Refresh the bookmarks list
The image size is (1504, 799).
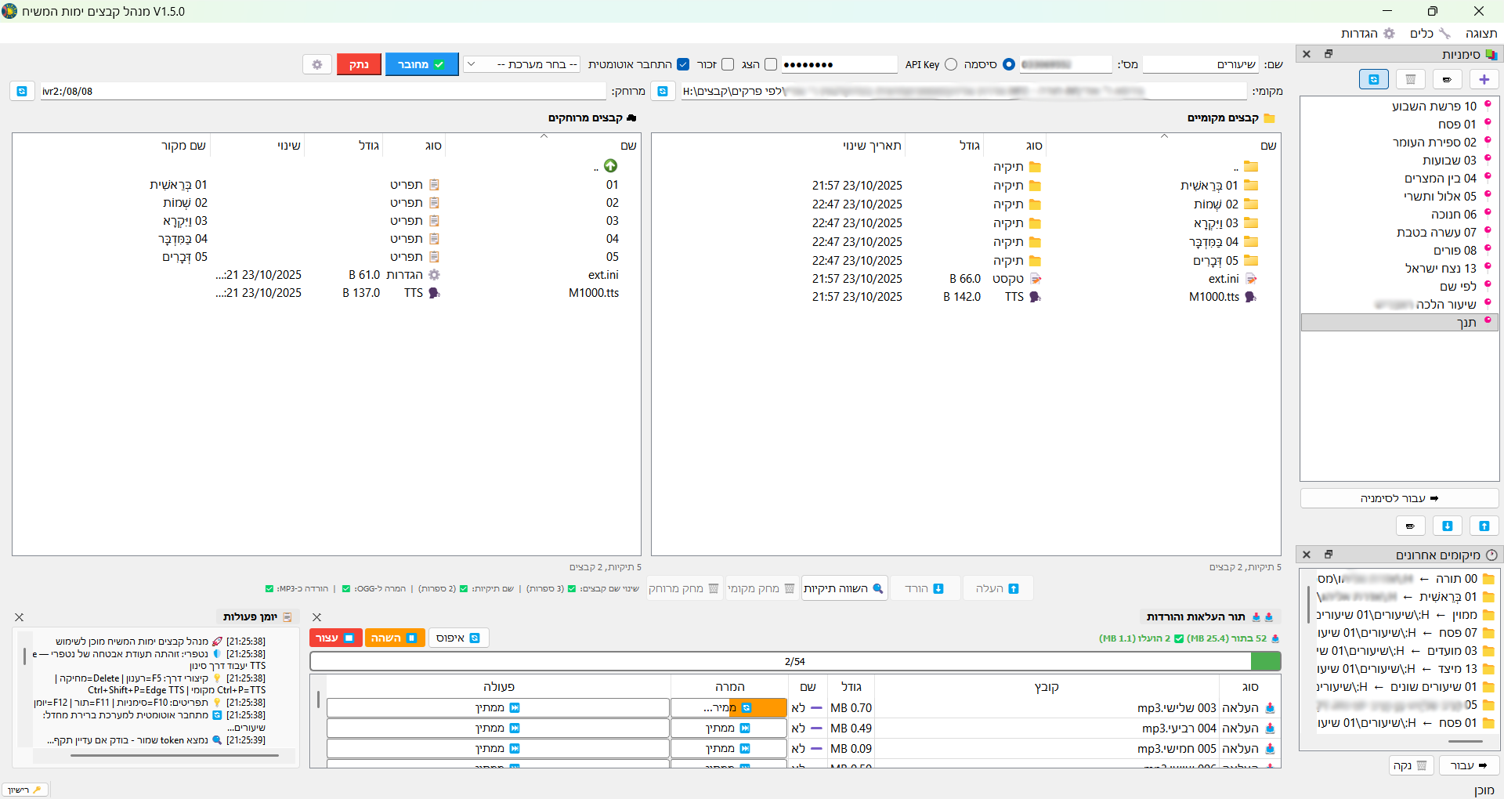(x=1373, y=79)
